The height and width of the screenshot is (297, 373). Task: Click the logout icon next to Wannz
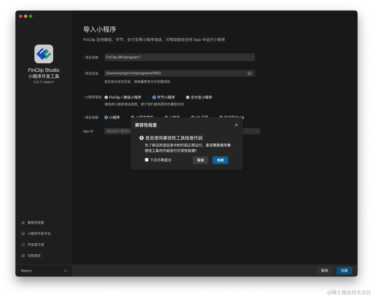pos(66,271)
